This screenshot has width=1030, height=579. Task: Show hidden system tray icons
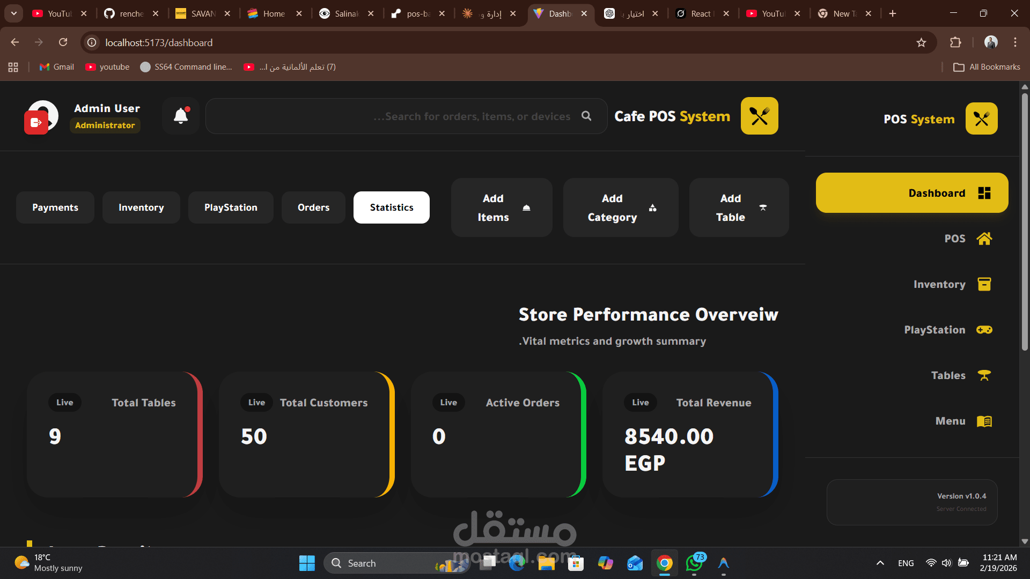tap(880, 563)
